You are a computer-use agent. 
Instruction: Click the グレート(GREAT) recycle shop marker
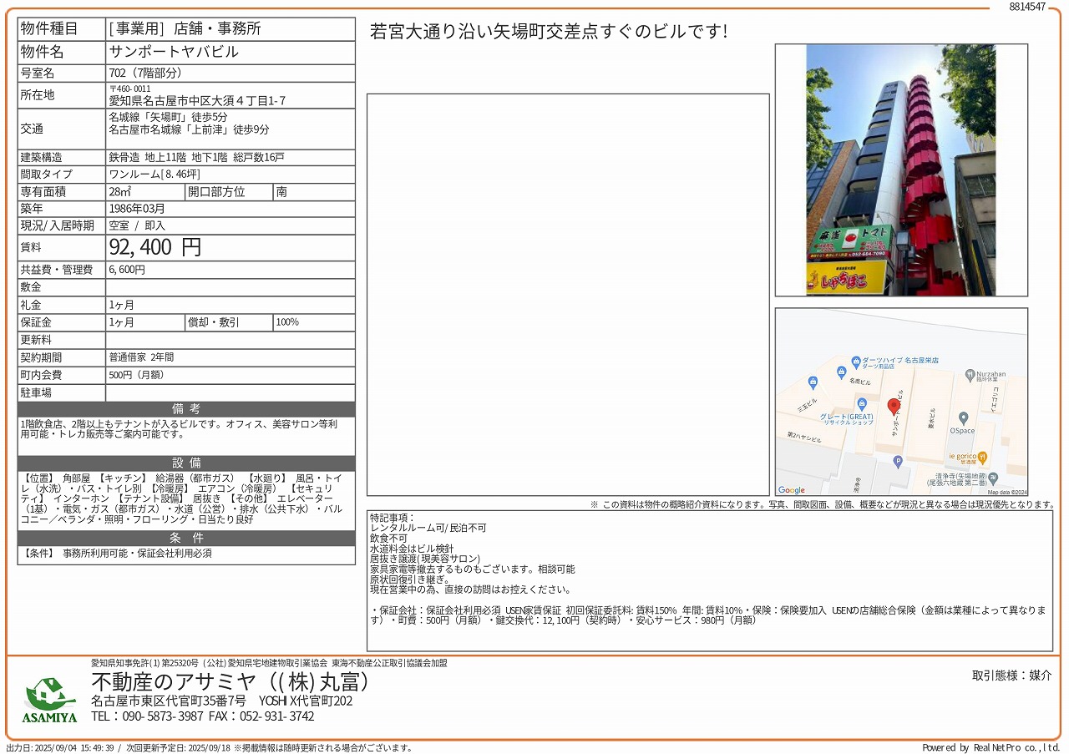click(862, 404)
